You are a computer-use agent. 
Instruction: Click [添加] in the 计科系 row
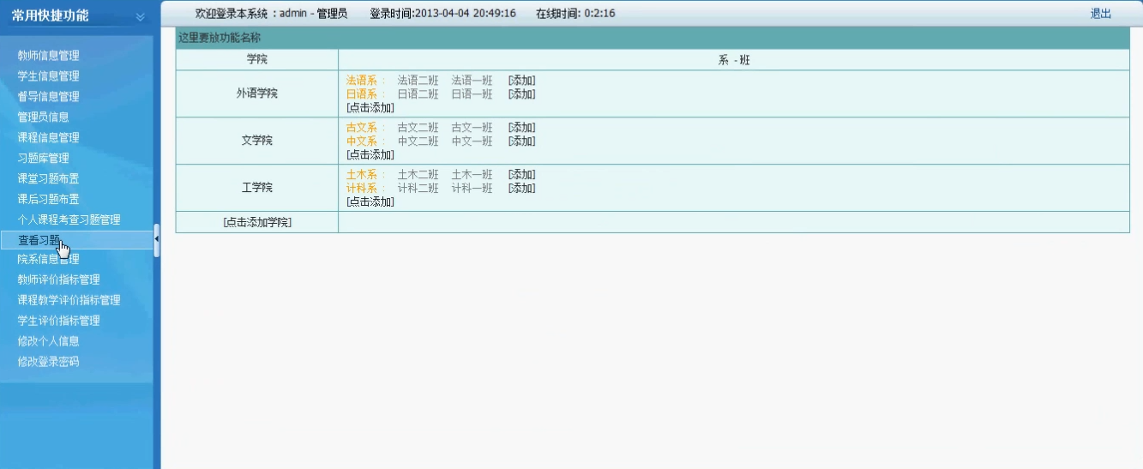[522, 189]
